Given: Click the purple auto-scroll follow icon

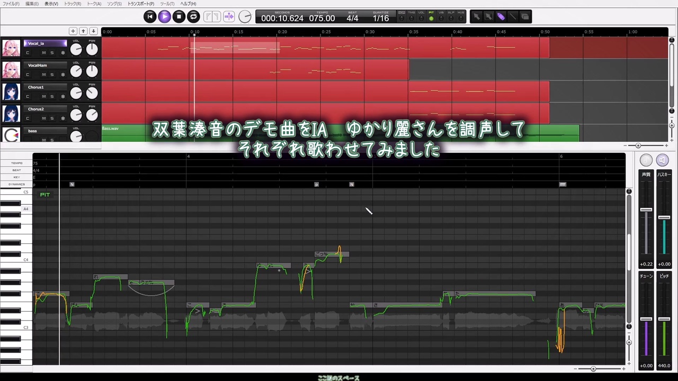Looking at the screenshot, I should (229, 16).
